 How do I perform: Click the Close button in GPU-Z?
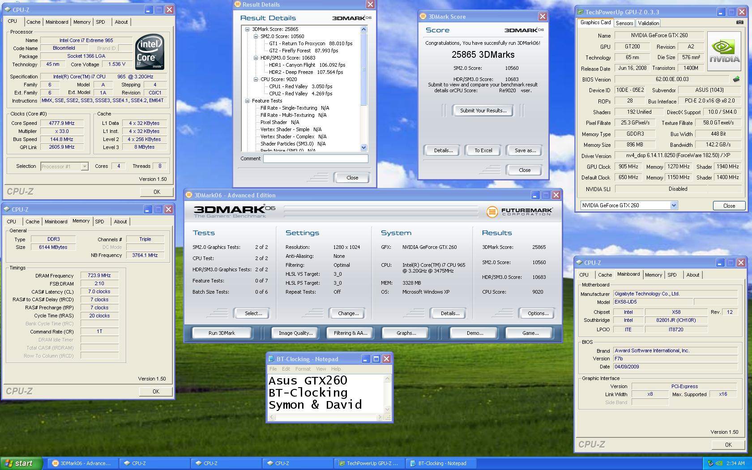(729, 205)
